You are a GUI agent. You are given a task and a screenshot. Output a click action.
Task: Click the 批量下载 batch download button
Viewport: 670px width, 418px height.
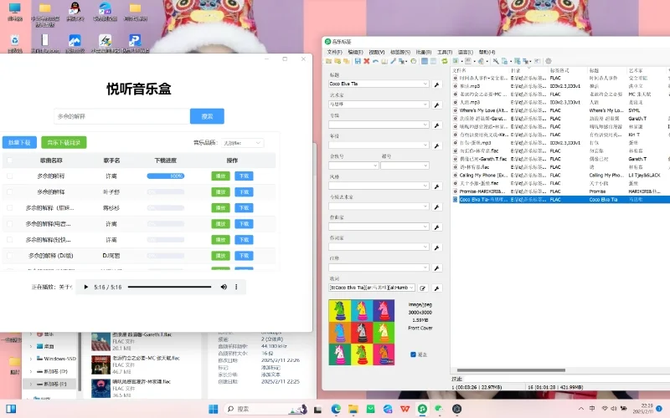point(19,142)
